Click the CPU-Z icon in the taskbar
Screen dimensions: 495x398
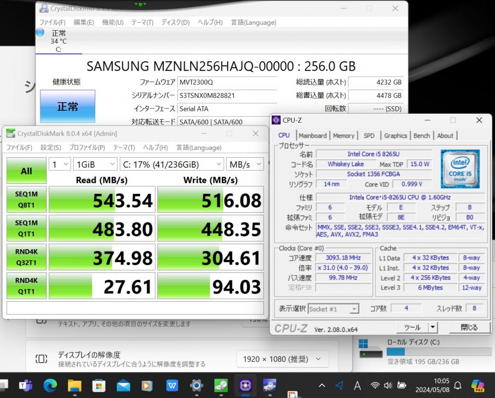pyautogui.click(x=245, y=385)
